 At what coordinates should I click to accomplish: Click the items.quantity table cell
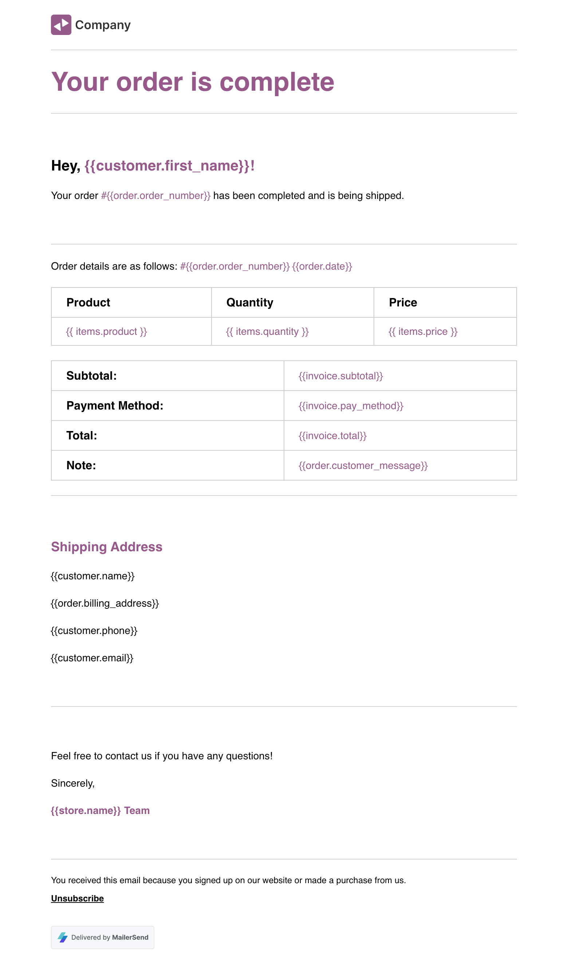click(x=267, y=332)
